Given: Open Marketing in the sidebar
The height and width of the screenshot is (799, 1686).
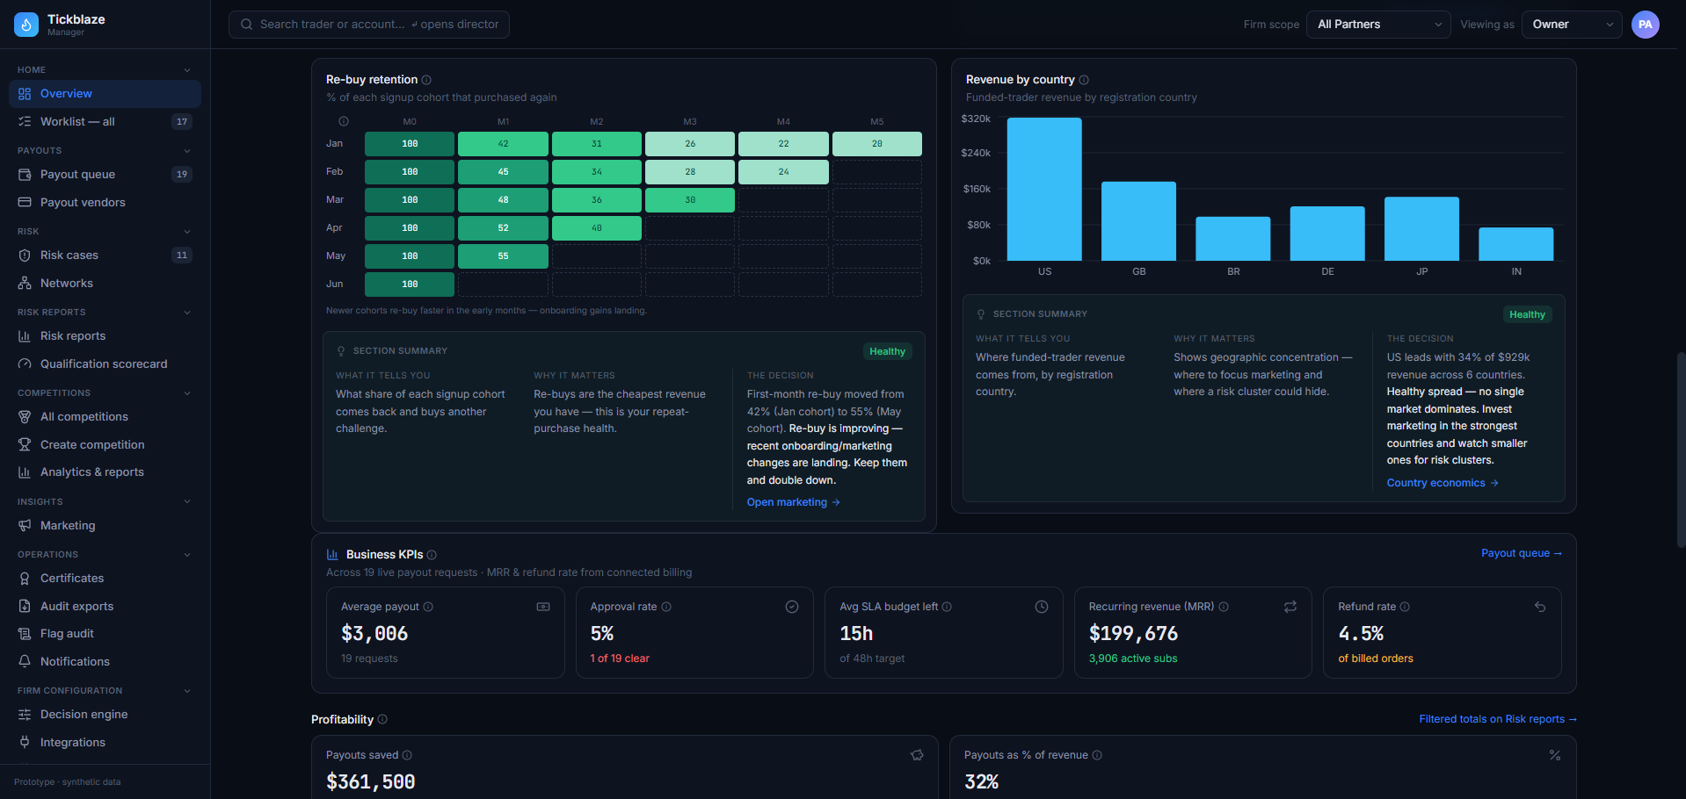Looking at the screenshot, I should click(x=105, y=526).
